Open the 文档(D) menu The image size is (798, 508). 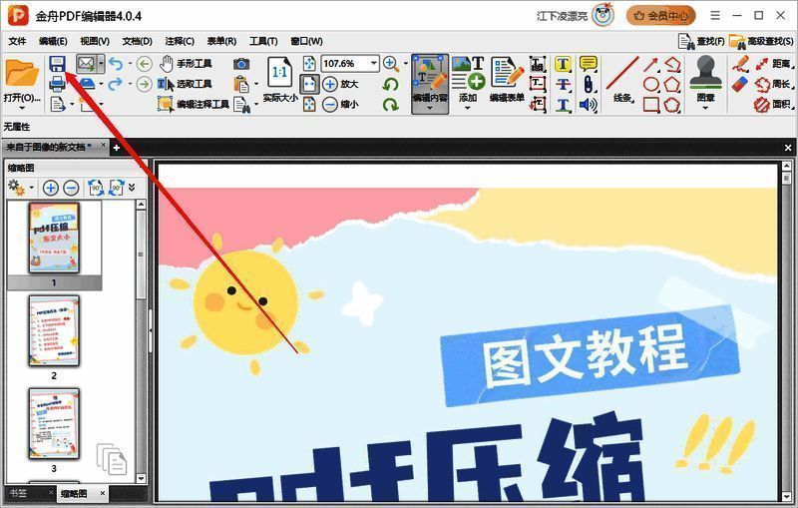coord(137,41)
